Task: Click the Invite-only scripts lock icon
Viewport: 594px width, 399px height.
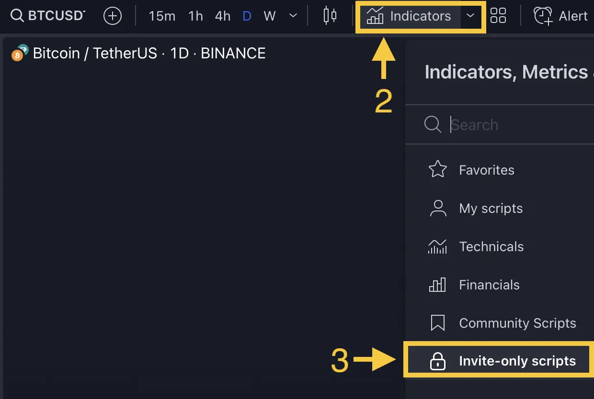Action: coord(437,361)
